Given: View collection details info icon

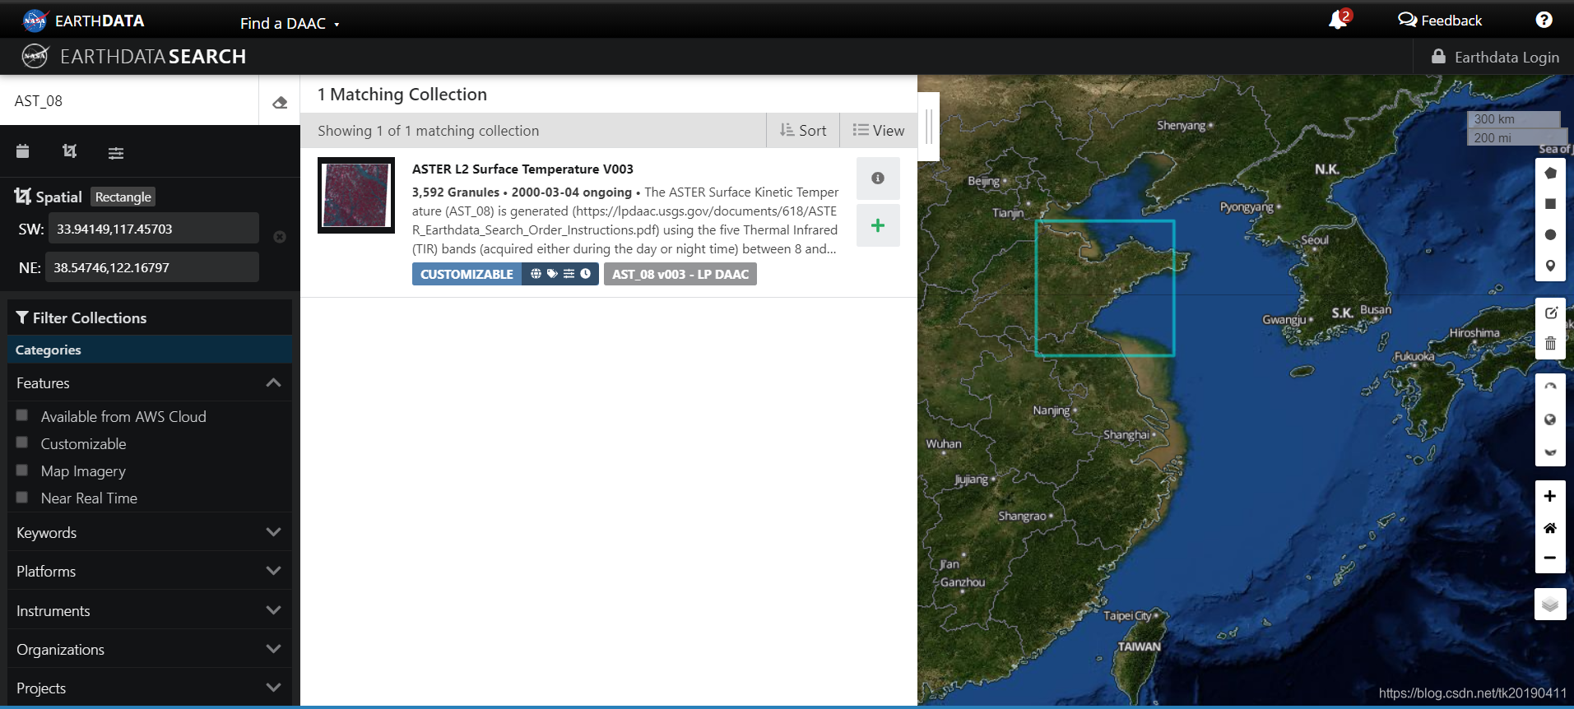Looking at the screenshot, I should tap(878, 178).
